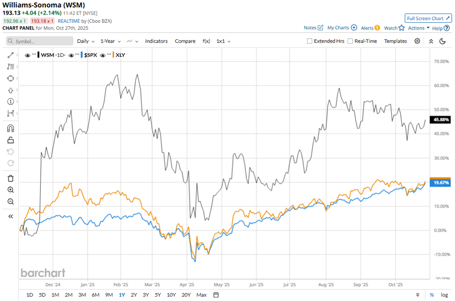
Task: Click the Watch link
Action: click(391, 28)
